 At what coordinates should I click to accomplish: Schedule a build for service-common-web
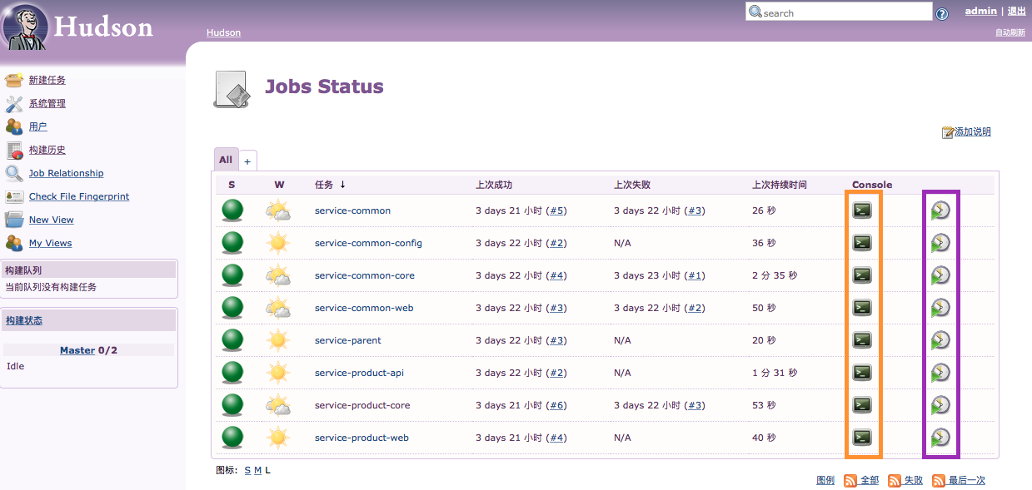tap(940, 308)
